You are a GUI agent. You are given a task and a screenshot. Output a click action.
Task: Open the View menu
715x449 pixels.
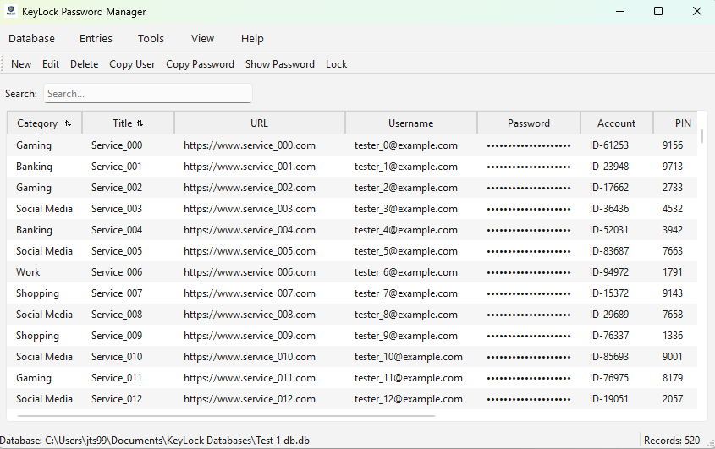(x=202, y=38)
